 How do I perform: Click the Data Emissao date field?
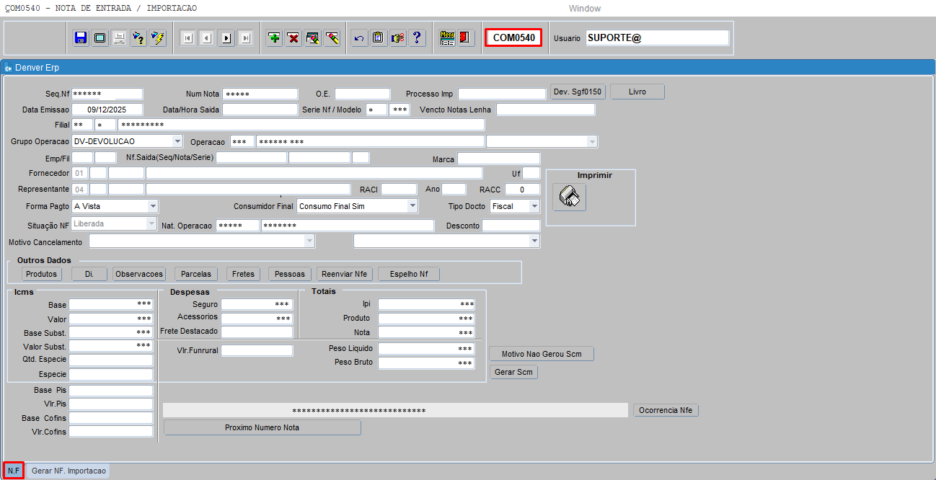pyautogui.click(x=107, y=110)
